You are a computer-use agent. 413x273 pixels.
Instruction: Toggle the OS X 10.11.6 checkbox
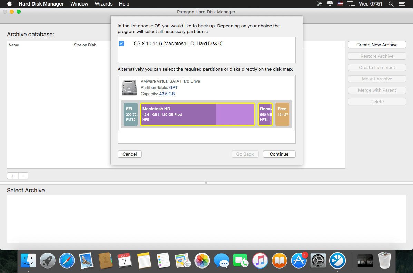click(x=121, y=43)
